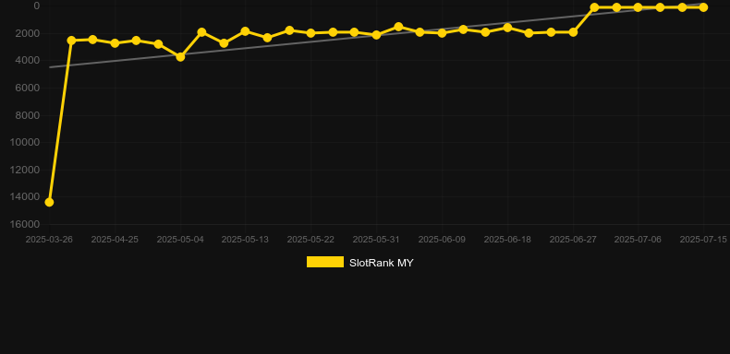Click the 2025-03-26 x-axis date label
Image resolution: width=730 pixels, height=354 pixels.
tap(49, 240)
